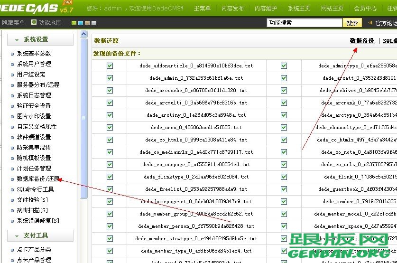Image resolution: width=397 pixels, height=263 pixels.
Task: Click the 功能地图 grid icon
Action: point(34,22)
